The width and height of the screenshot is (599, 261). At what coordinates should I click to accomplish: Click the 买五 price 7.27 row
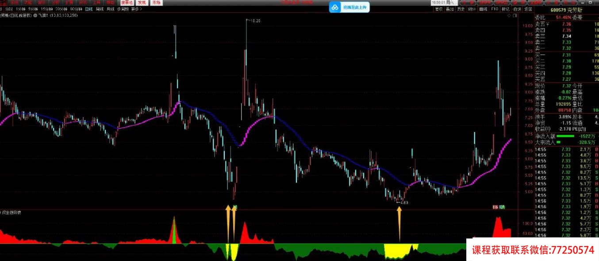[x=567, y=79]
